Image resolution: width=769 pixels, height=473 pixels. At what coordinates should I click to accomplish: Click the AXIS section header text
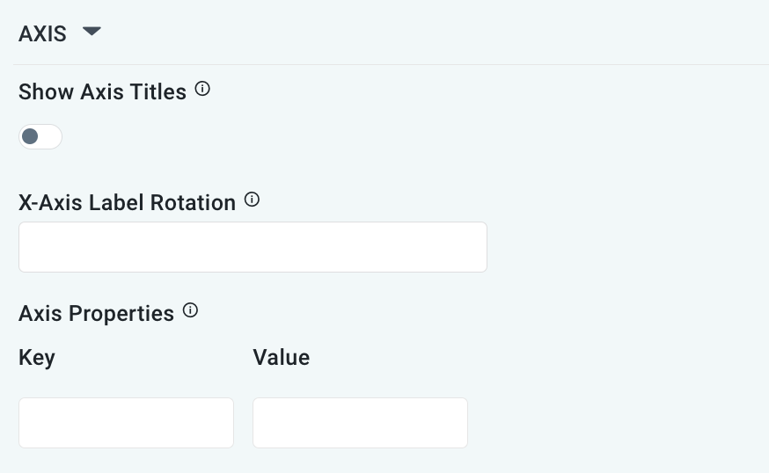42,34
